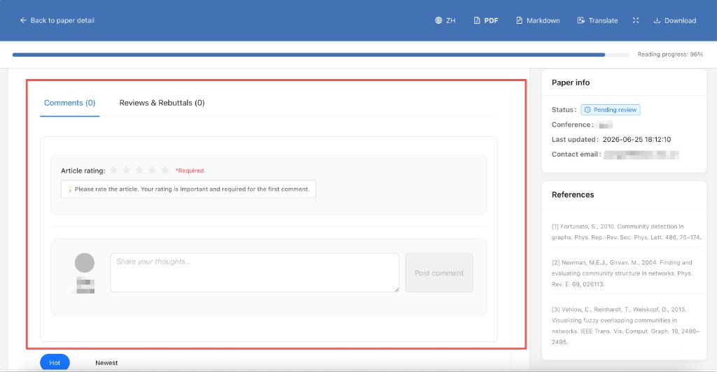
Task: Open reference [1] Fortunato community detection
Action: (x=626, y=232)
